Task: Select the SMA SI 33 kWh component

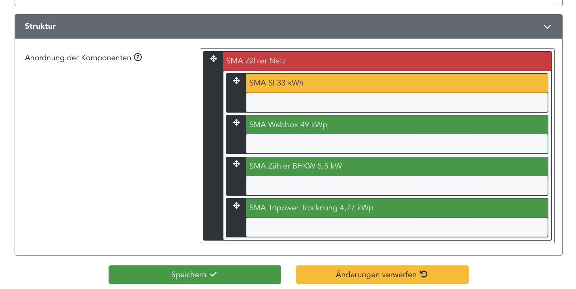Action: tap(397, 83)
